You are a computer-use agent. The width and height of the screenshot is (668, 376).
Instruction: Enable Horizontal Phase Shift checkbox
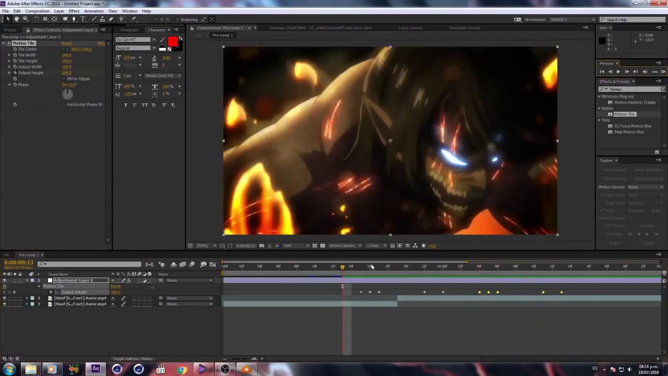pyautogui.click(x=64, y=104)
